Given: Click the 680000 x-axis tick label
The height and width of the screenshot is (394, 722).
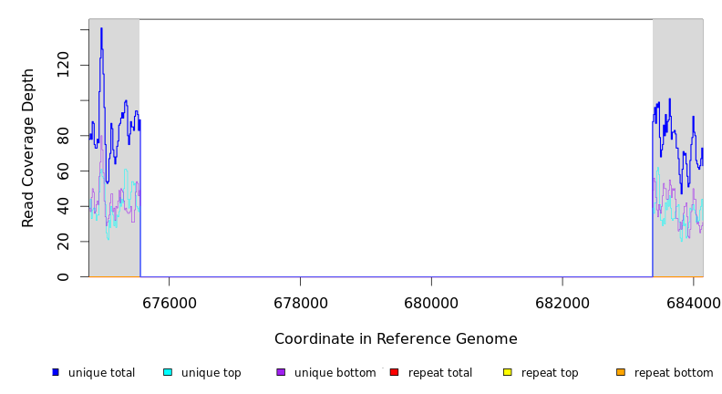Looking at the screenshot, I should [x=431, y=303].
